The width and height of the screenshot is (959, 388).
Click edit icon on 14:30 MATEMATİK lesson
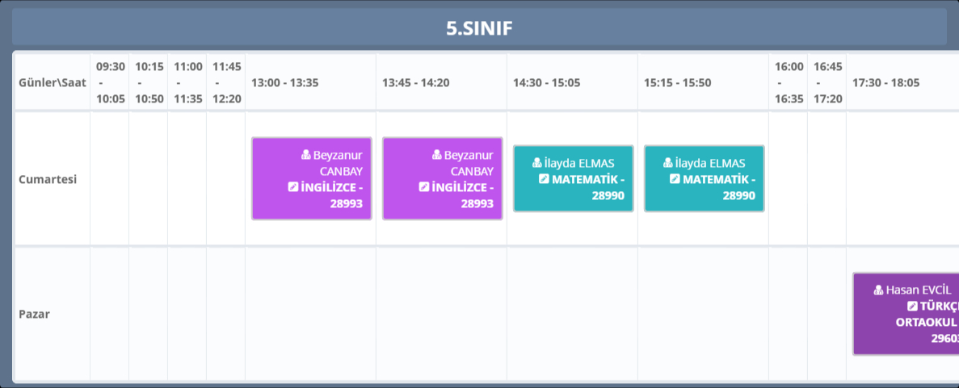click(544, 179)
